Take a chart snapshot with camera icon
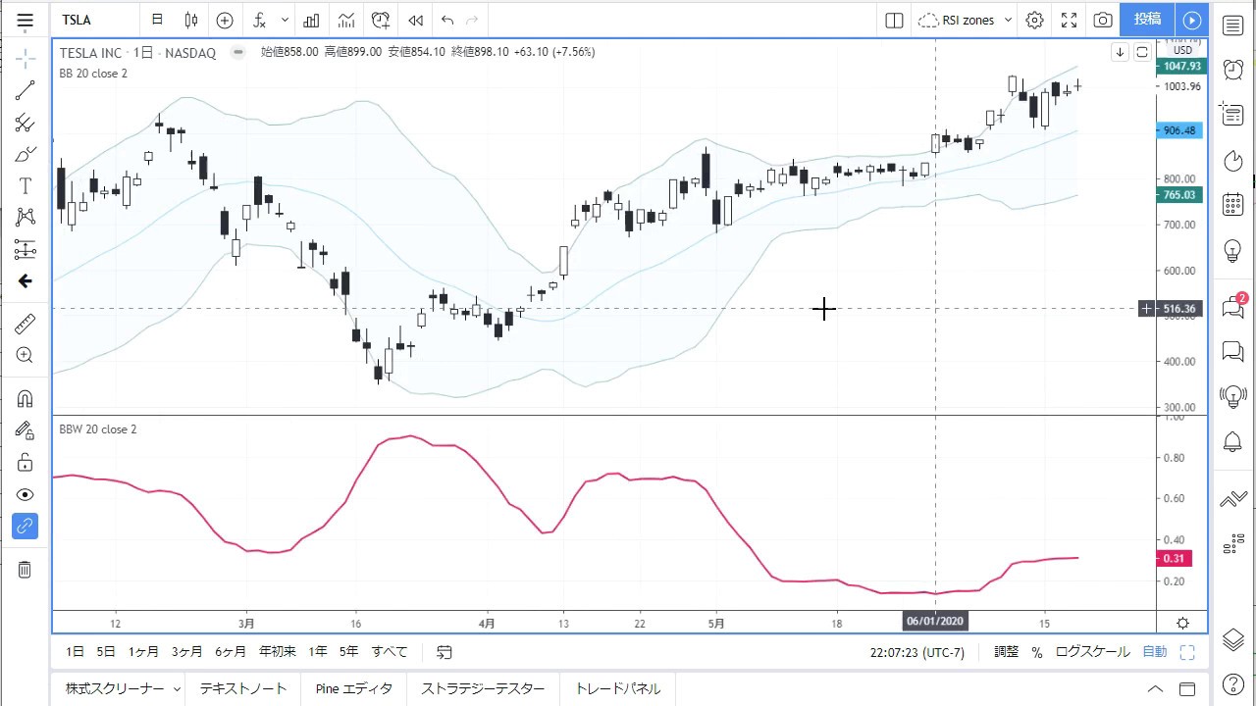The image size is (1256, 706). (1103, 20)
